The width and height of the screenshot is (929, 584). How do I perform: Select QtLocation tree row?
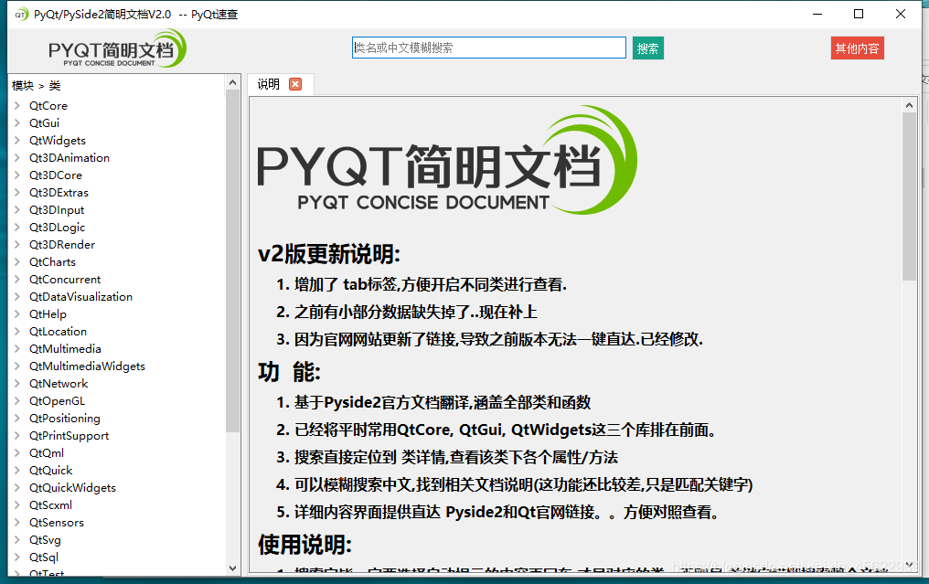59,331
